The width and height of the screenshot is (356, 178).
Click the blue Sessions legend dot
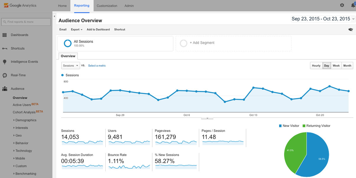pyautogui.click(x=63, y=75)
